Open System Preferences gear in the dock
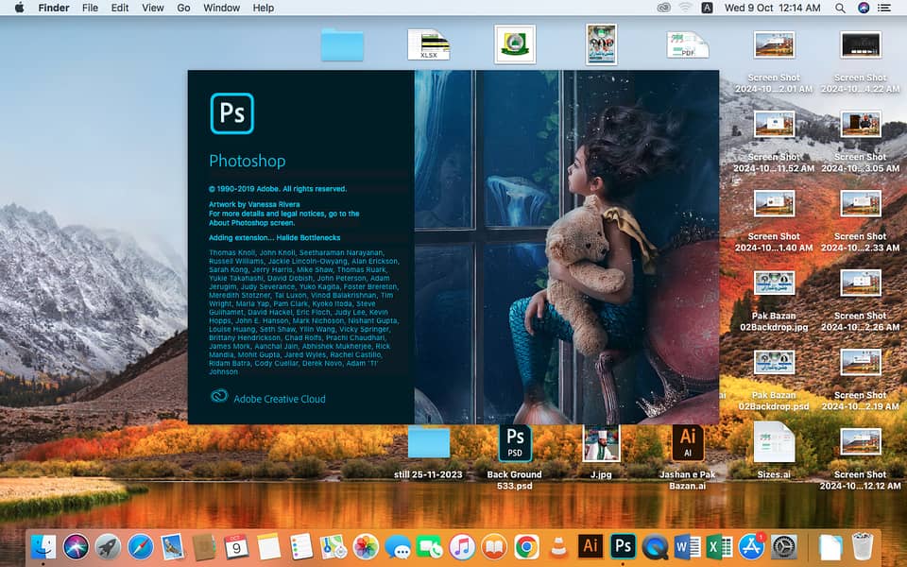Screen dimensions: 907x567 click(784, 546)
